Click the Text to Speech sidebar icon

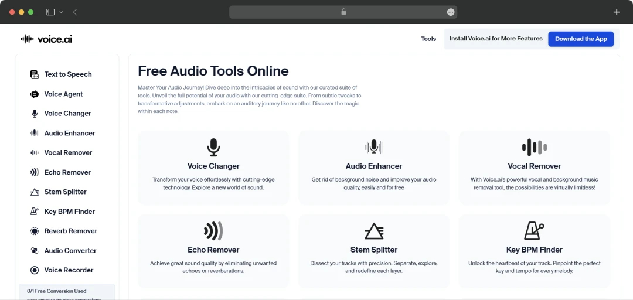point(35,74)
